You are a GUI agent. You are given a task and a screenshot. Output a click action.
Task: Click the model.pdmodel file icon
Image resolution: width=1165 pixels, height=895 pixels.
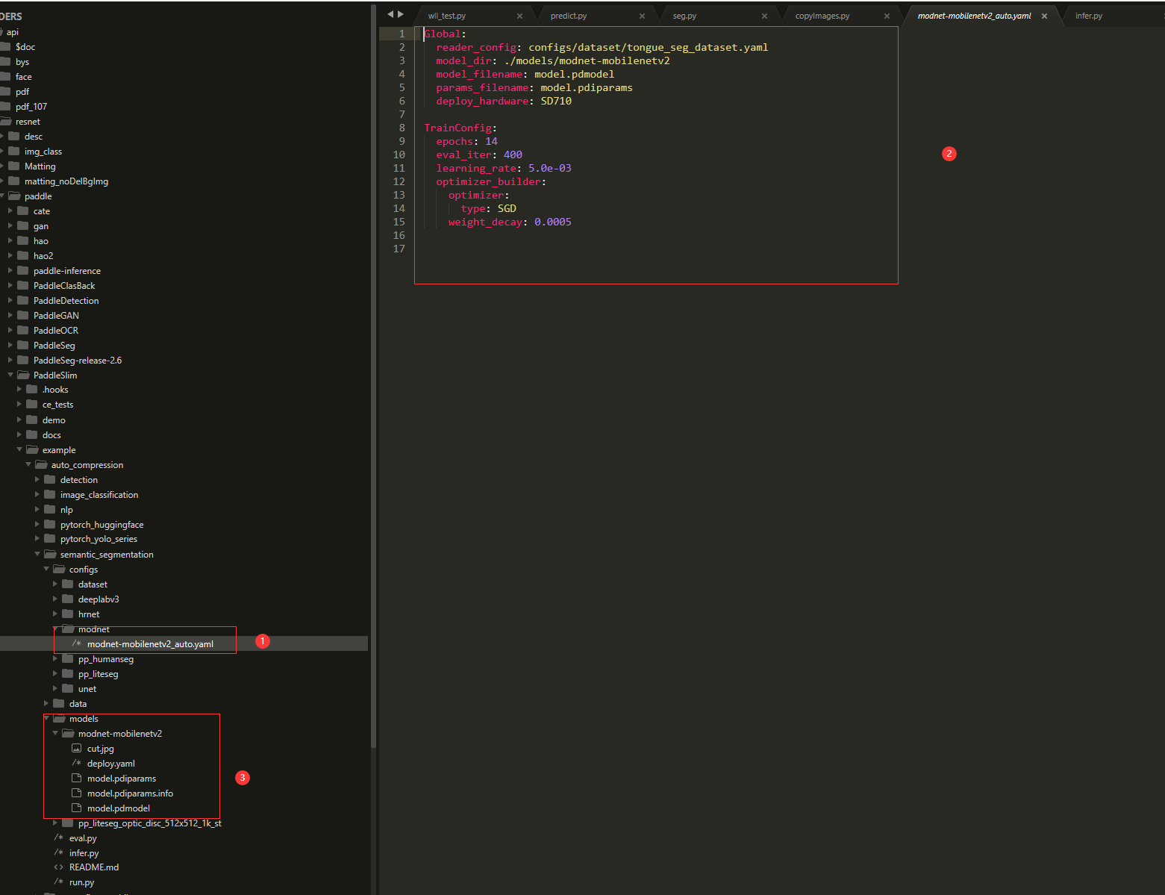click(76, 808)
